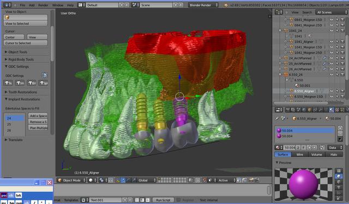Expand the Translate panel
Viewport: 349px width, 204px height.
coord(14,140)
